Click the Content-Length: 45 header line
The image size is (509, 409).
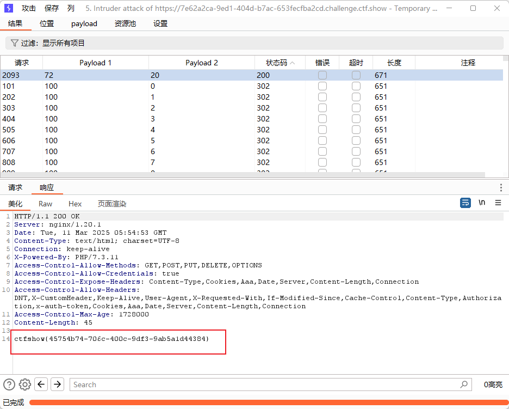pyautogui.click(x=53, y=322)
